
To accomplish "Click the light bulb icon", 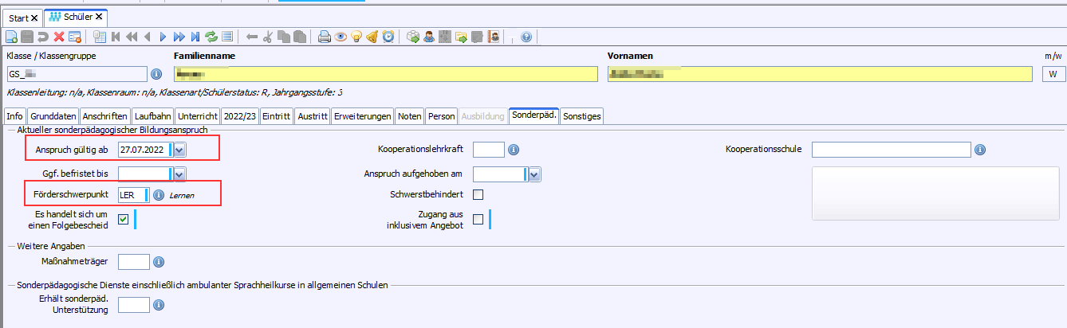I will point(356,37).
